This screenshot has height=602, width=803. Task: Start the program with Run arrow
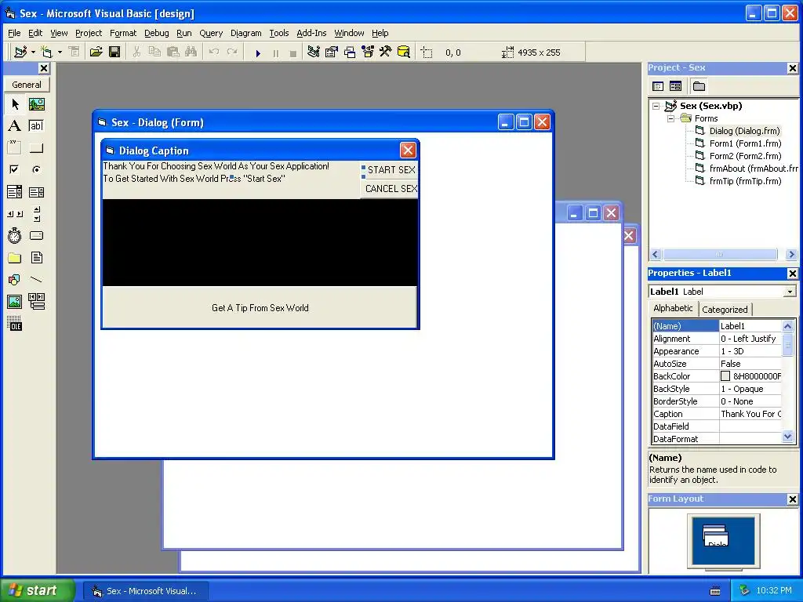tap(258, 53)
